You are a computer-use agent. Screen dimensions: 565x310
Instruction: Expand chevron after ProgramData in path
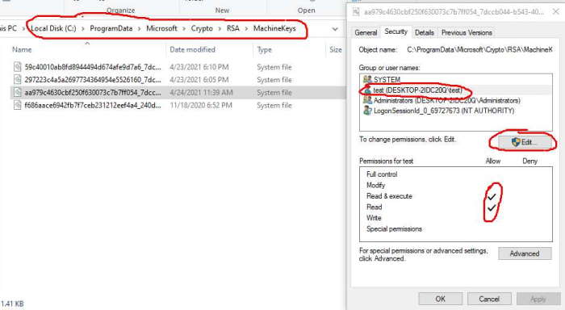[x=139, y=28]
